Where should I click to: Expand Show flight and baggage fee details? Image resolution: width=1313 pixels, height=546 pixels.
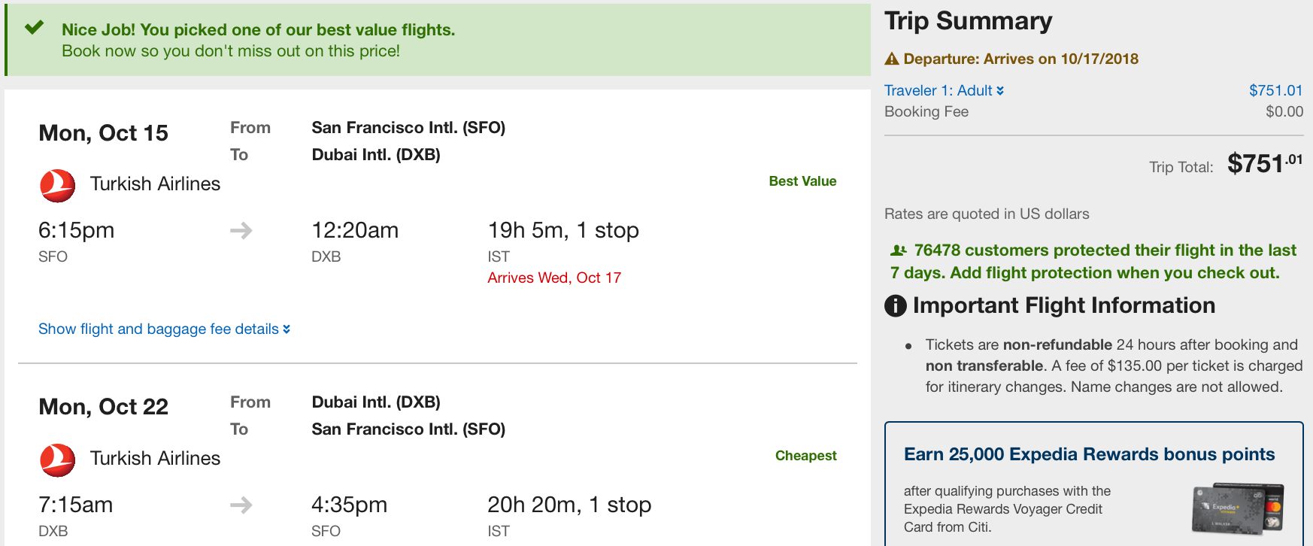[164, 329]
